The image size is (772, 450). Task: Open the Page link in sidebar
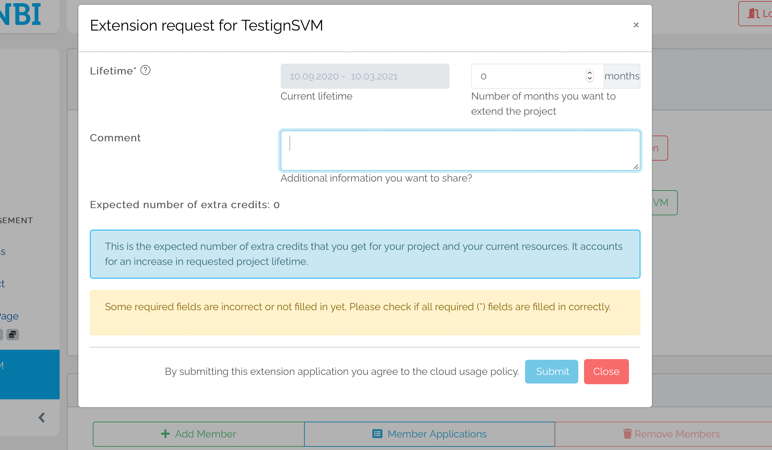pyautogui.click(x=9, y=316)
